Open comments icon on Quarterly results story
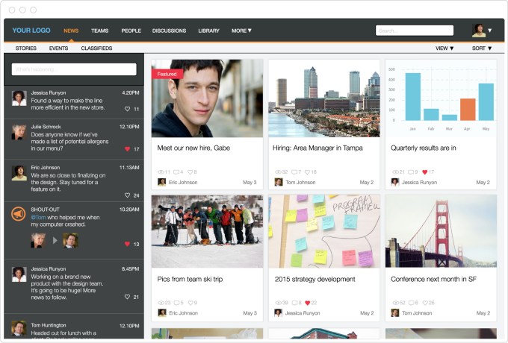The width and height of the screenshot is (508, 343). click(411, 172)
